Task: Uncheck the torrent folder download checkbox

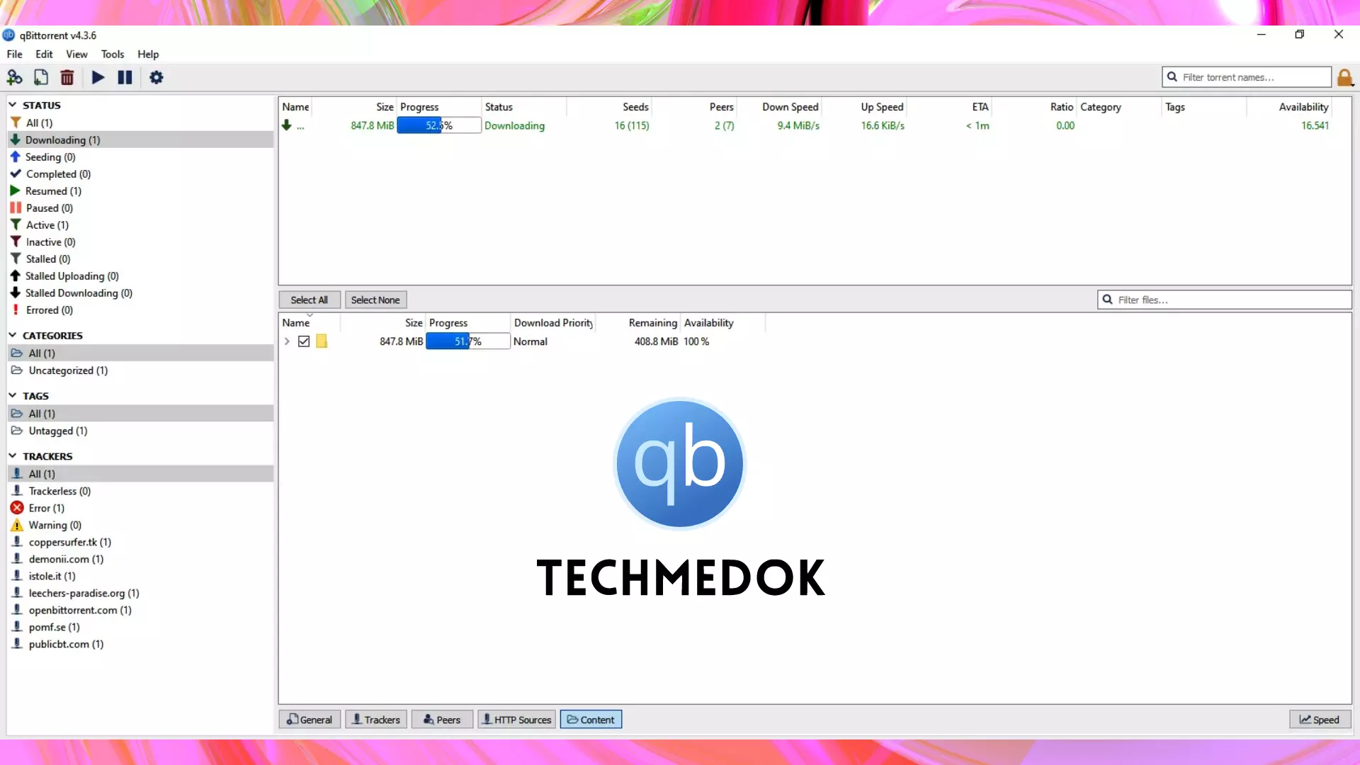Action: 304,341
